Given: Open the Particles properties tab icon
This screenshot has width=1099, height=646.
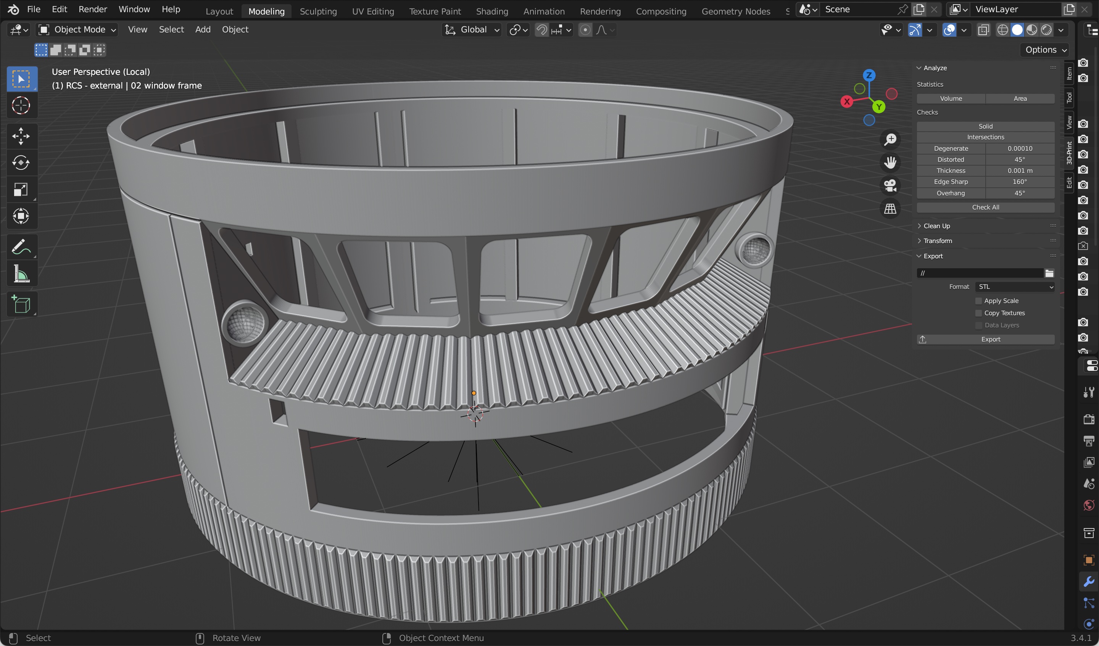Looking at the screenshot, I should [1089, 603].
